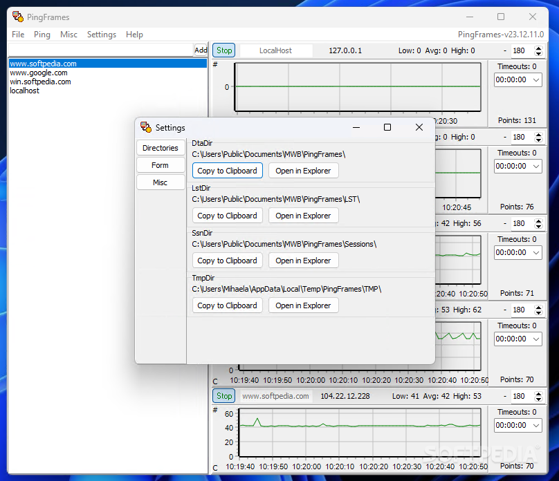The width and height of the screenshot is (559, 481).
Task: Select www.google.com in host list
Action: click(107, 73)
